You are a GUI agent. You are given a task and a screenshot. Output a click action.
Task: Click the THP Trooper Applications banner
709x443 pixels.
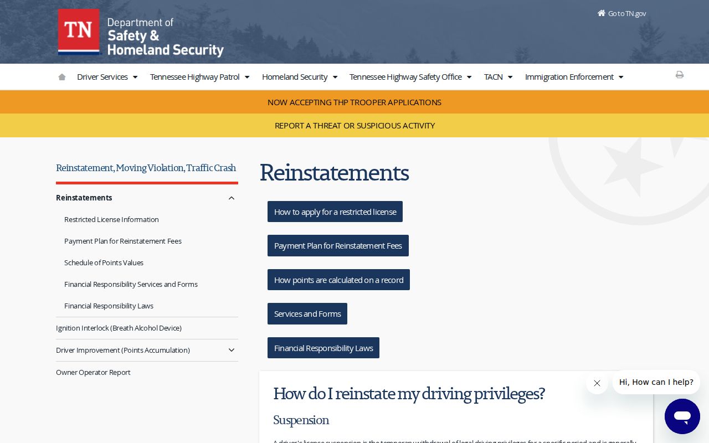point(354,102)
